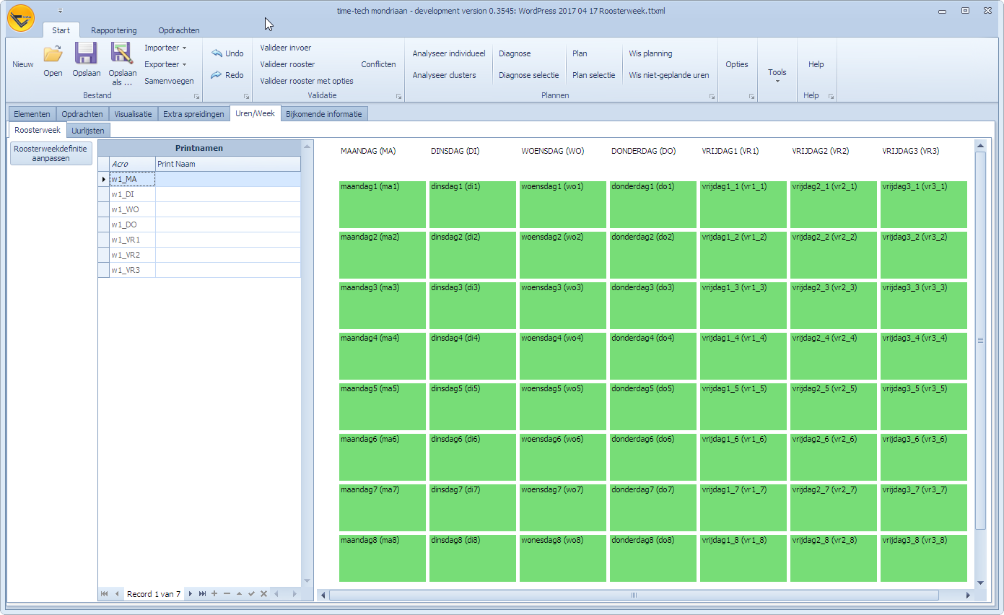Open the Elementen tab
This screenshot has width=1004, height=615.
pyautogui.click(x=32, y=114)
